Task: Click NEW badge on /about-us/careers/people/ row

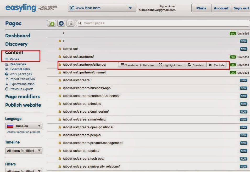Action: (x=243, y=135)
